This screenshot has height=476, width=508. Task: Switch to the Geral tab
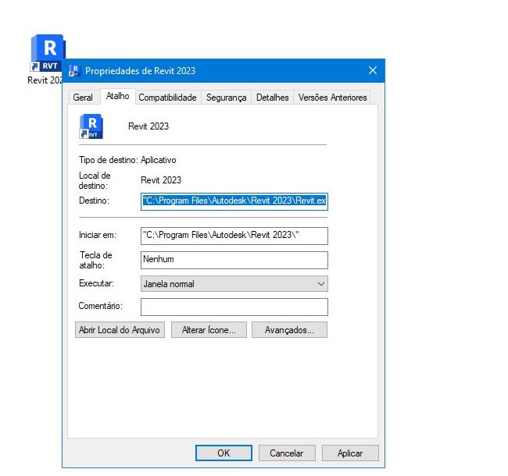[83, 98]
